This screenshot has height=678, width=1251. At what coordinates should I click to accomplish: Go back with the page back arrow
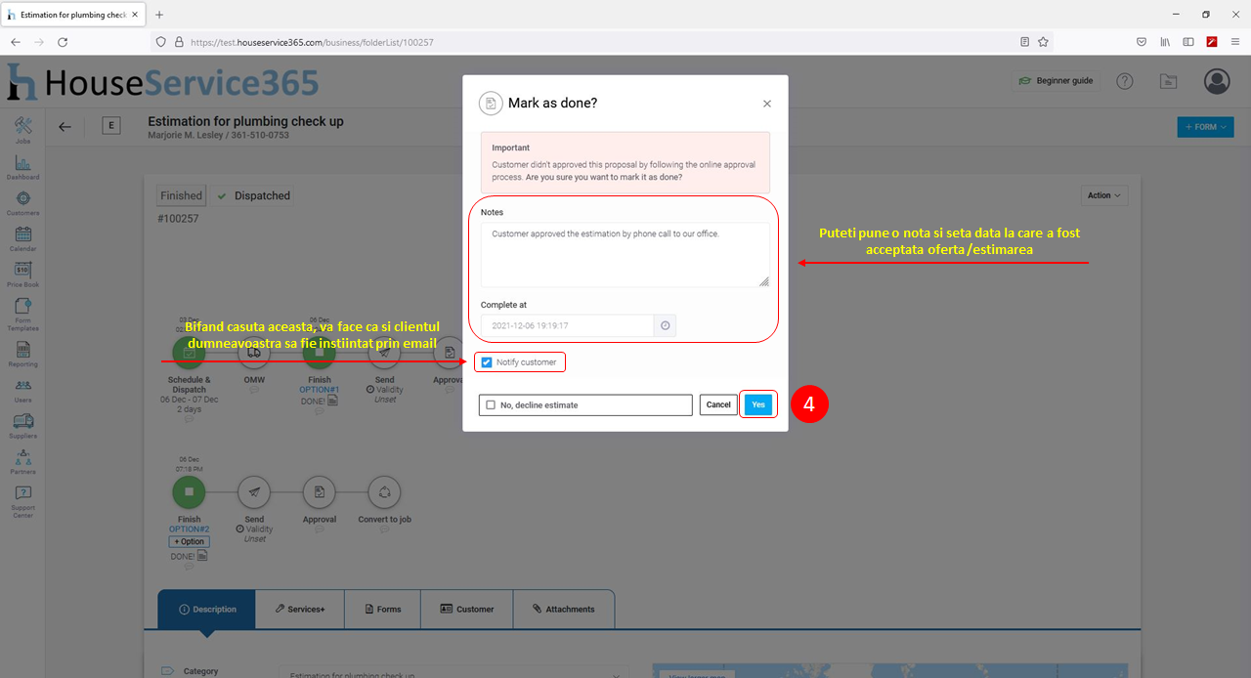point(65,126)
